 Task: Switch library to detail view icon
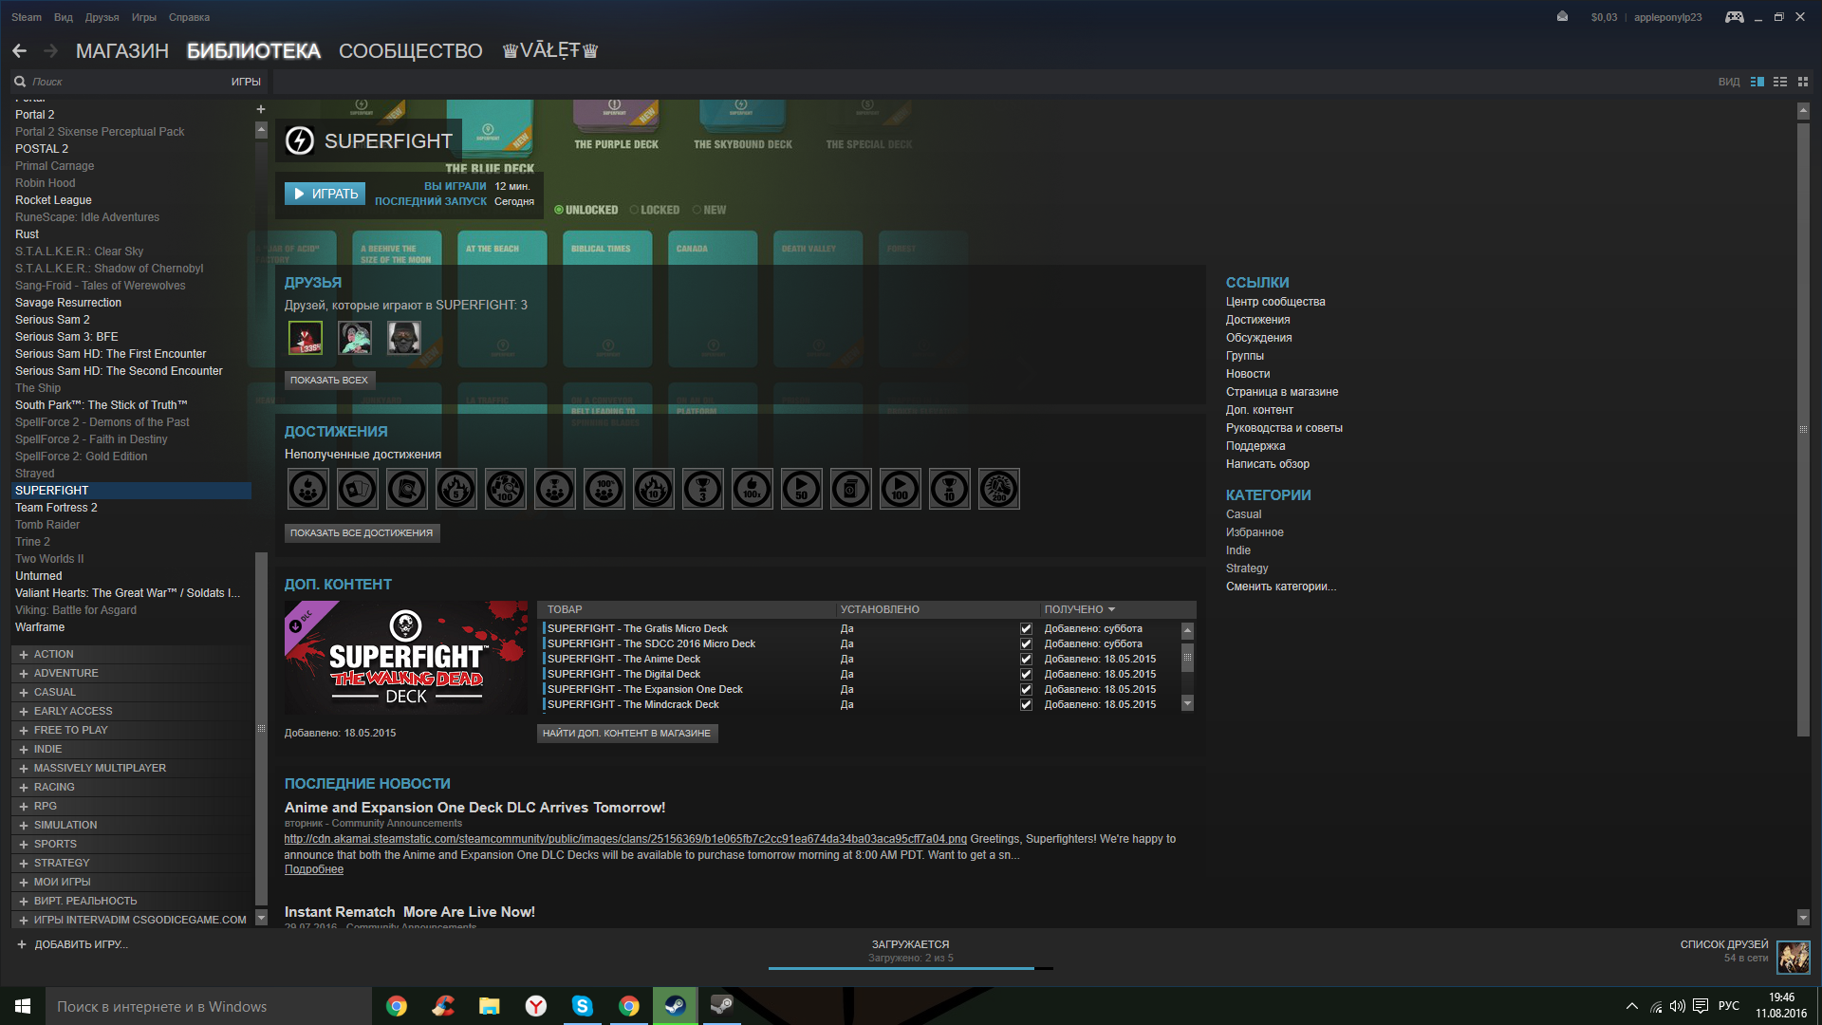point(1757,82)
